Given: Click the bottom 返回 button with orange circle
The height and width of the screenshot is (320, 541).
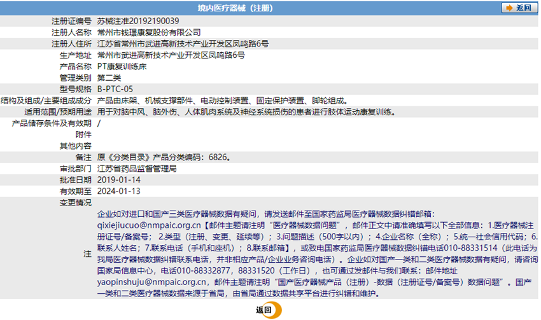Looking at the screenshot, I should (269, 310).
